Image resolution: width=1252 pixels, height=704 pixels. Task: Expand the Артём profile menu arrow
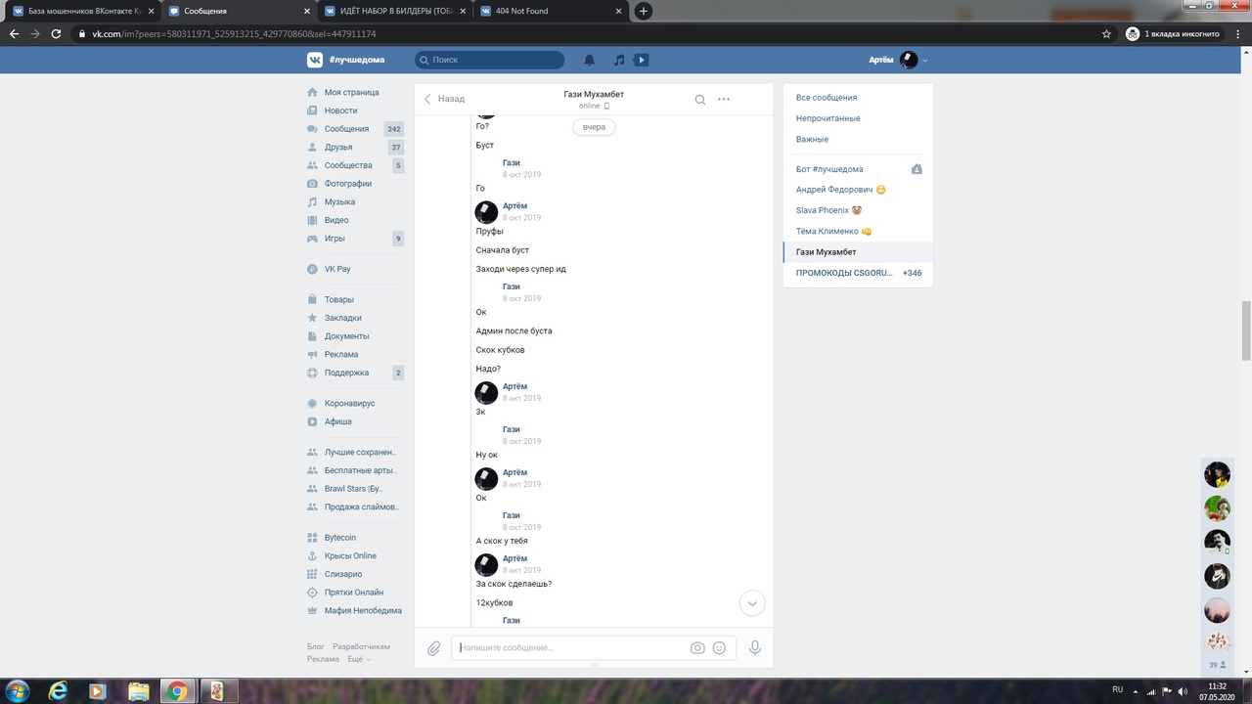coord(925,61)
